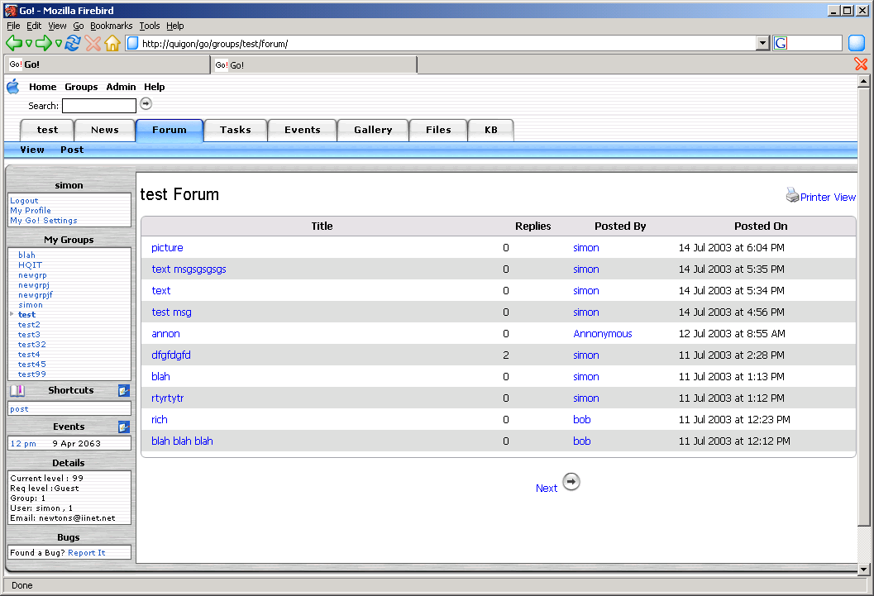Click the Shortcuts book icon
874x596 pixels.
pos(17,390)
